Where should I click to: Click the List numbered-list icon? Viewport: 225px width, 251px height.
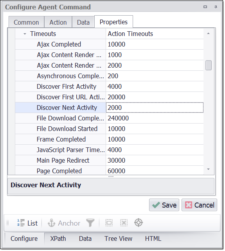(21, 223)
